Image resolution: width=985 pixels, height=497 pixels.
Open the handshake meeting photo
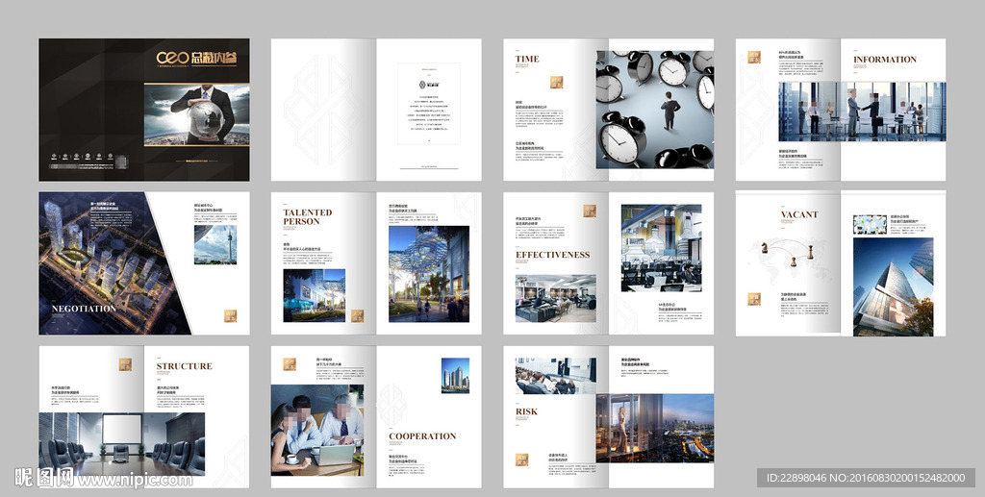(861, 112)
